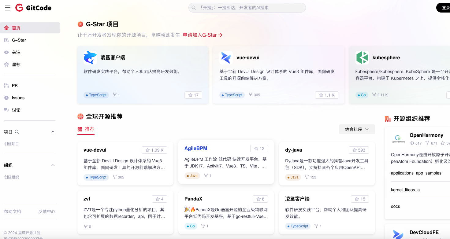Screen dimensions: 450x239
Task: Click the fork icon on PandaX card
Action: pos(203,226)
